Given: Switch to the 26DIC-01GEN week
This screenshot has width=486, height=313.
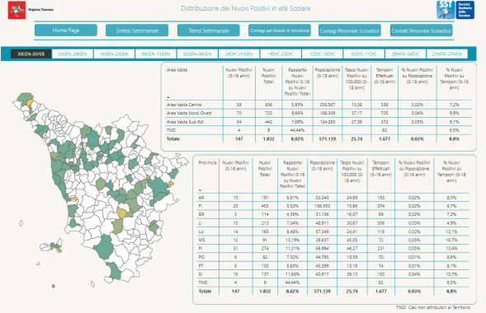Looking at the screenshot, I should tap(239, 54).
